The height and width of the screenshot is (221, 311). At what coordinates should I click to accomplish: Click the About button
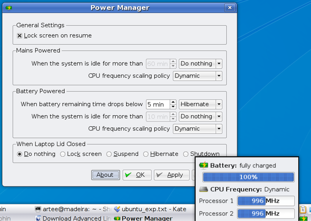[x=105, y=175]
